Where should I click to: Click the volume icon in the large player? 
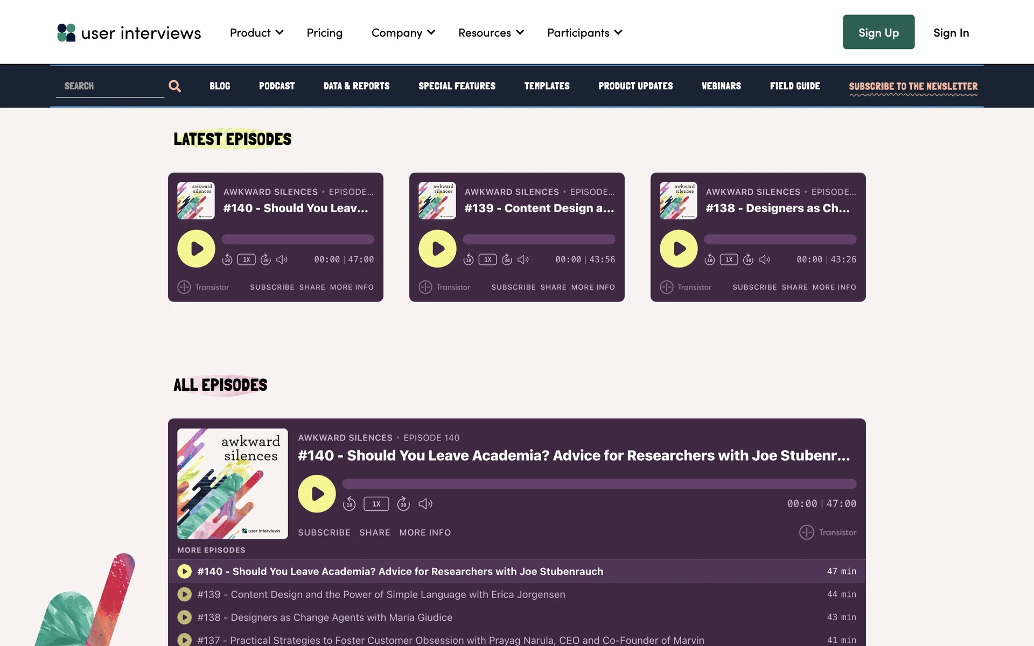point(425,504)
